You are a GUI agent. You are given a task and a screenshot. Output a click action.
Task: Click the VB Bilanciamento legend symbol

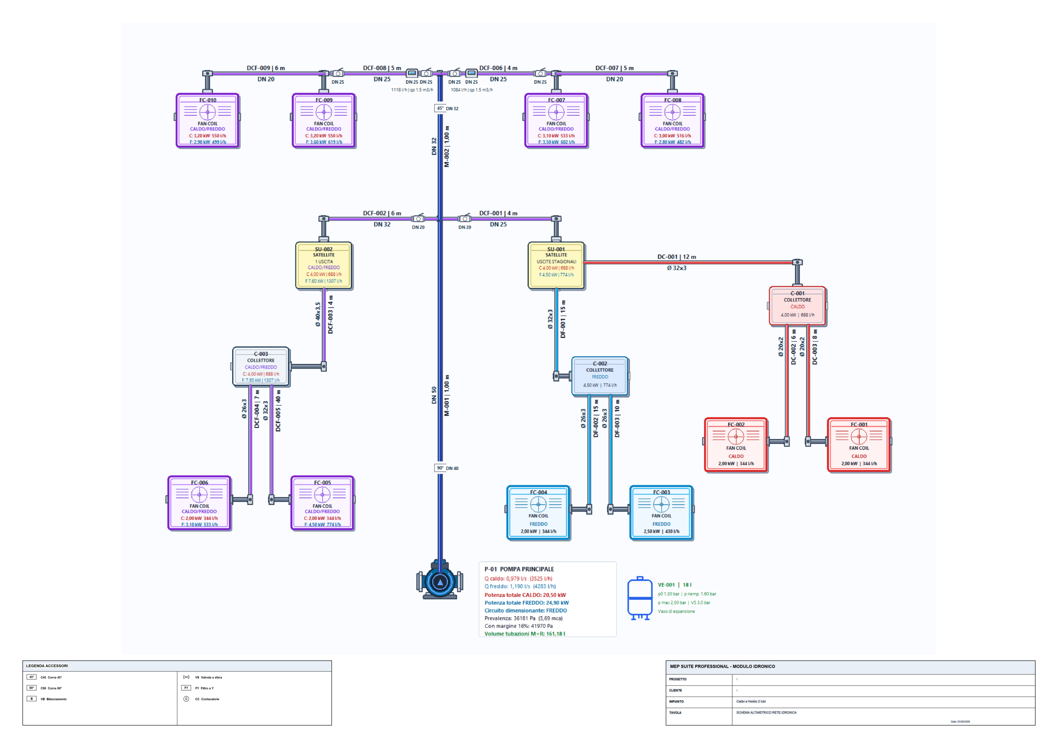click(31, 699)
